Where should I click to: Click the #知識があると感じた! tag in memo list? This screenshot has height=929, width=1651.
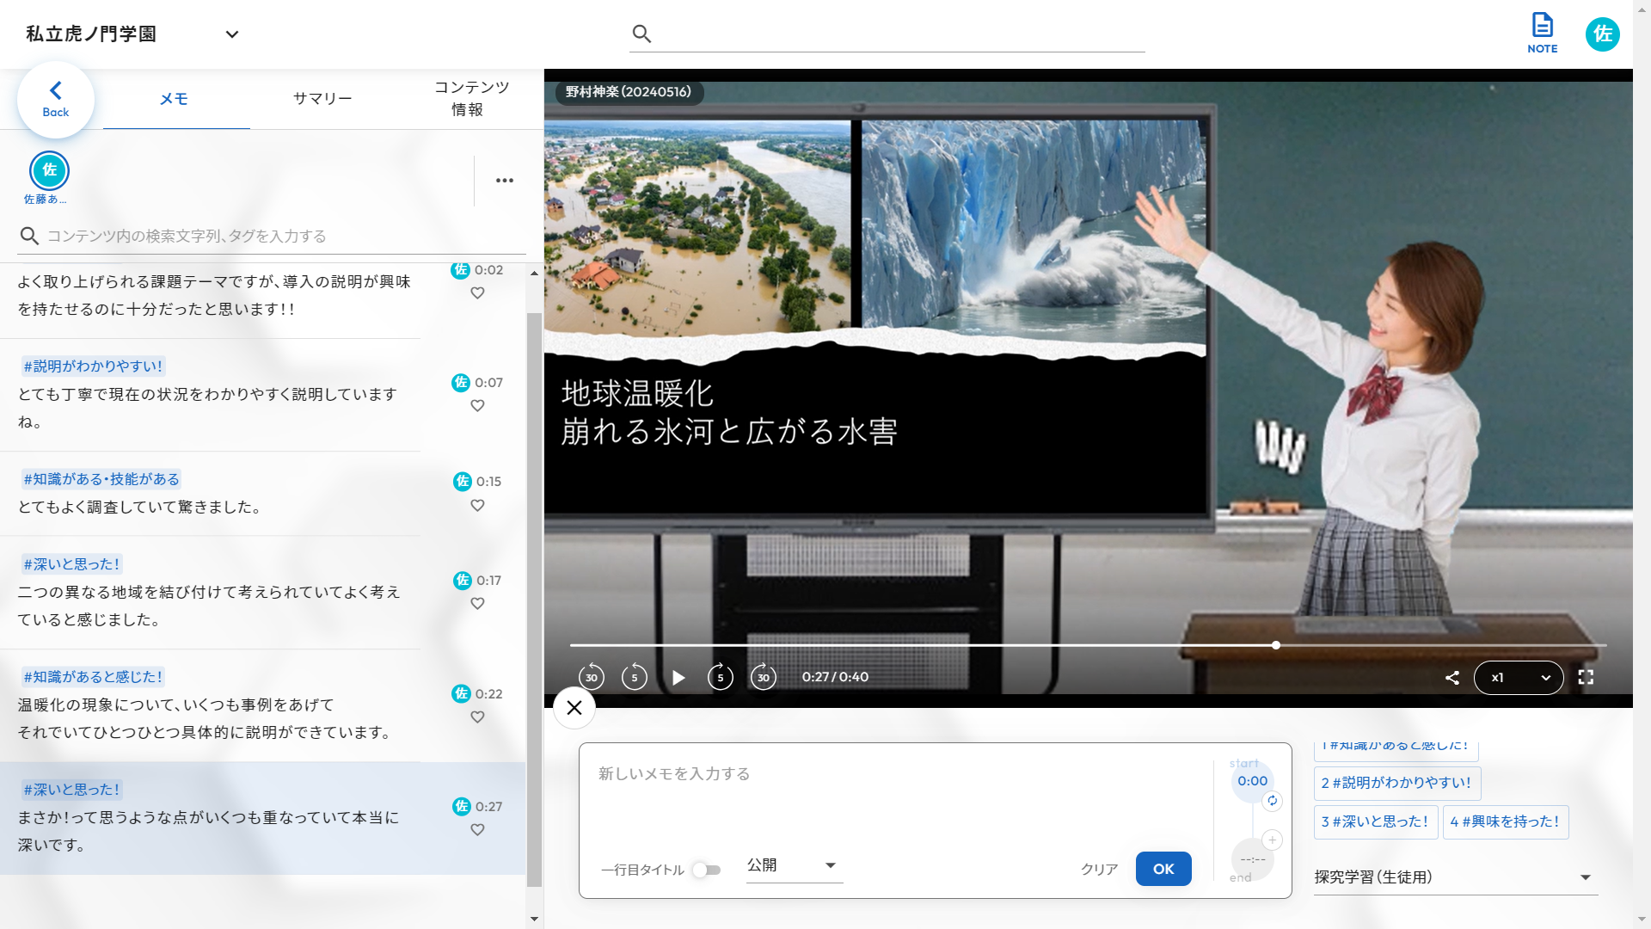click(93, 677)
